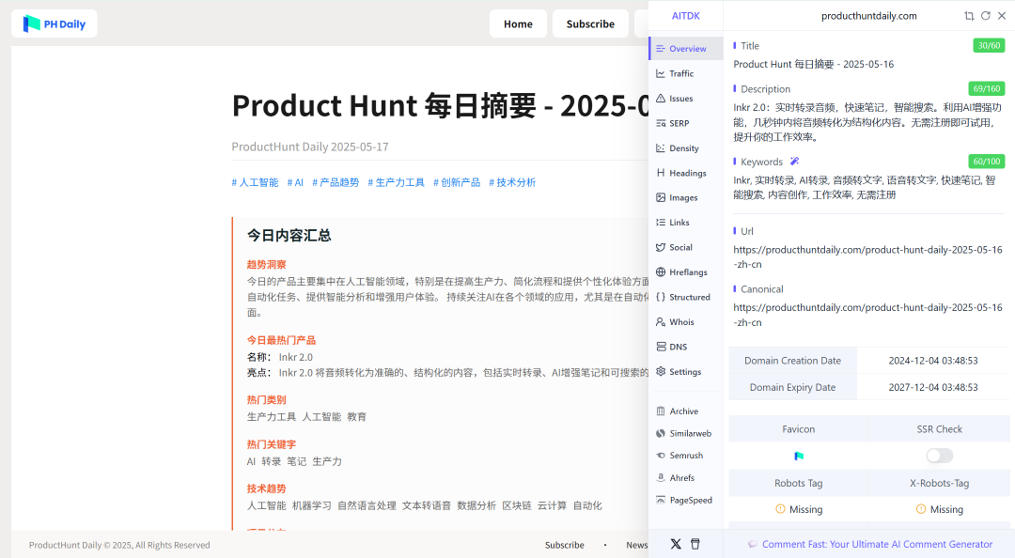This screenshot has height=558, width=1015.
Task: Click the crop icon in AITDK header
Action: click(969, 16)
